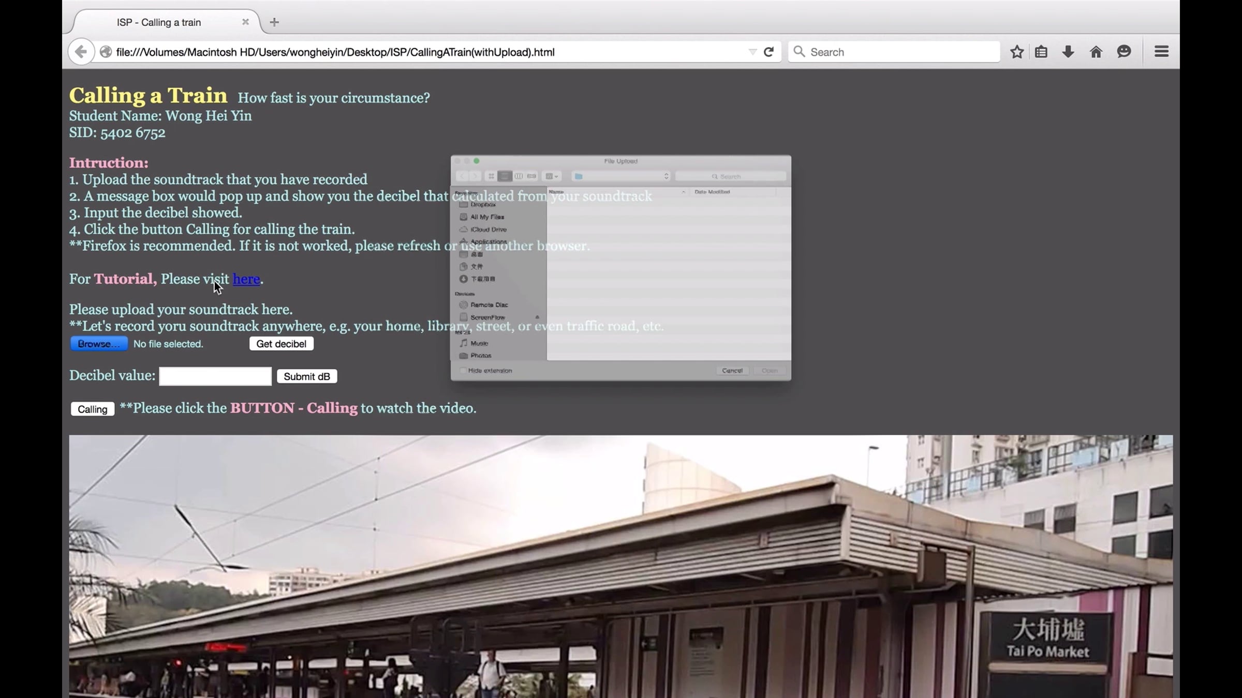Switch file dialog to icon view
The width and height of the screenshot is (1242, 698).
click(491, 176)
